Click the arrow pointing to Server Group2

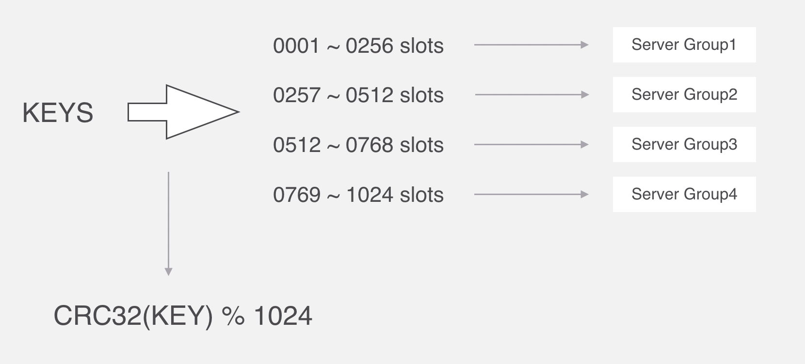[531, 95]
